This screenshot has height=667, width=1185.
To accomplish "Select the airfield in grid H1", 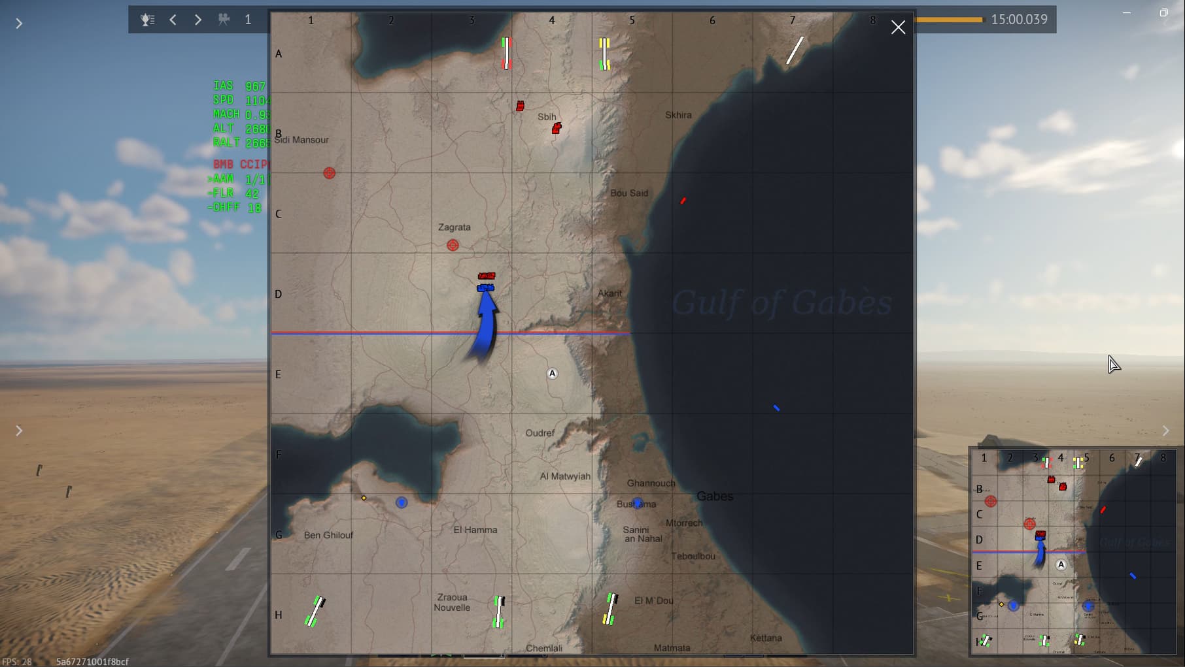I will (x=315, y=611).
